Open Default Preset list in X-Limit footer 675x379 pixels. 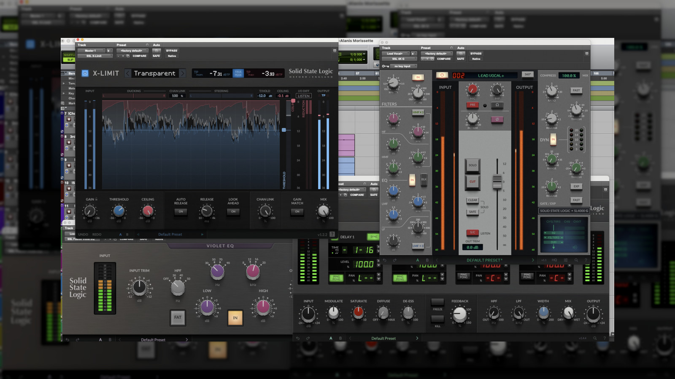pos(170,234)
